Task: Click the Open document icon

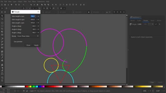Action: (5, 5)
